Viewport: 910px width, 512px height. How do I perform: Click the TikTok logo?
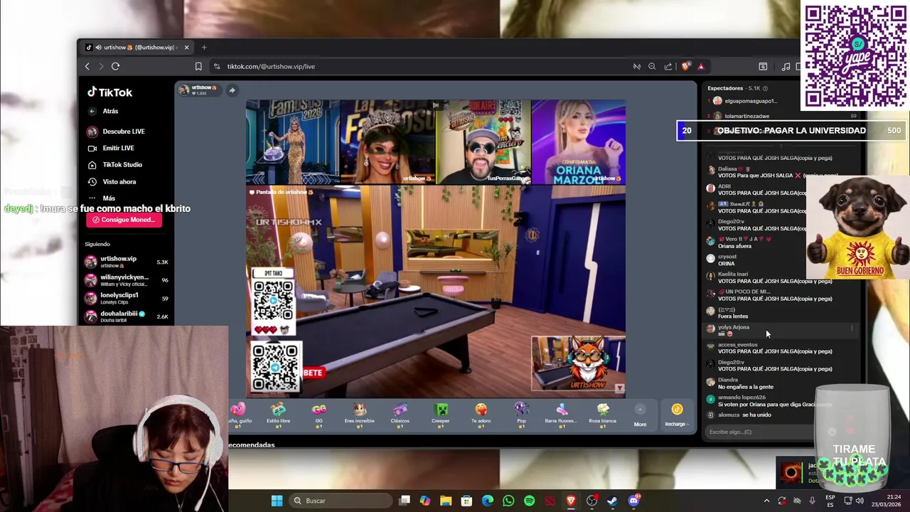click(109, 92)
